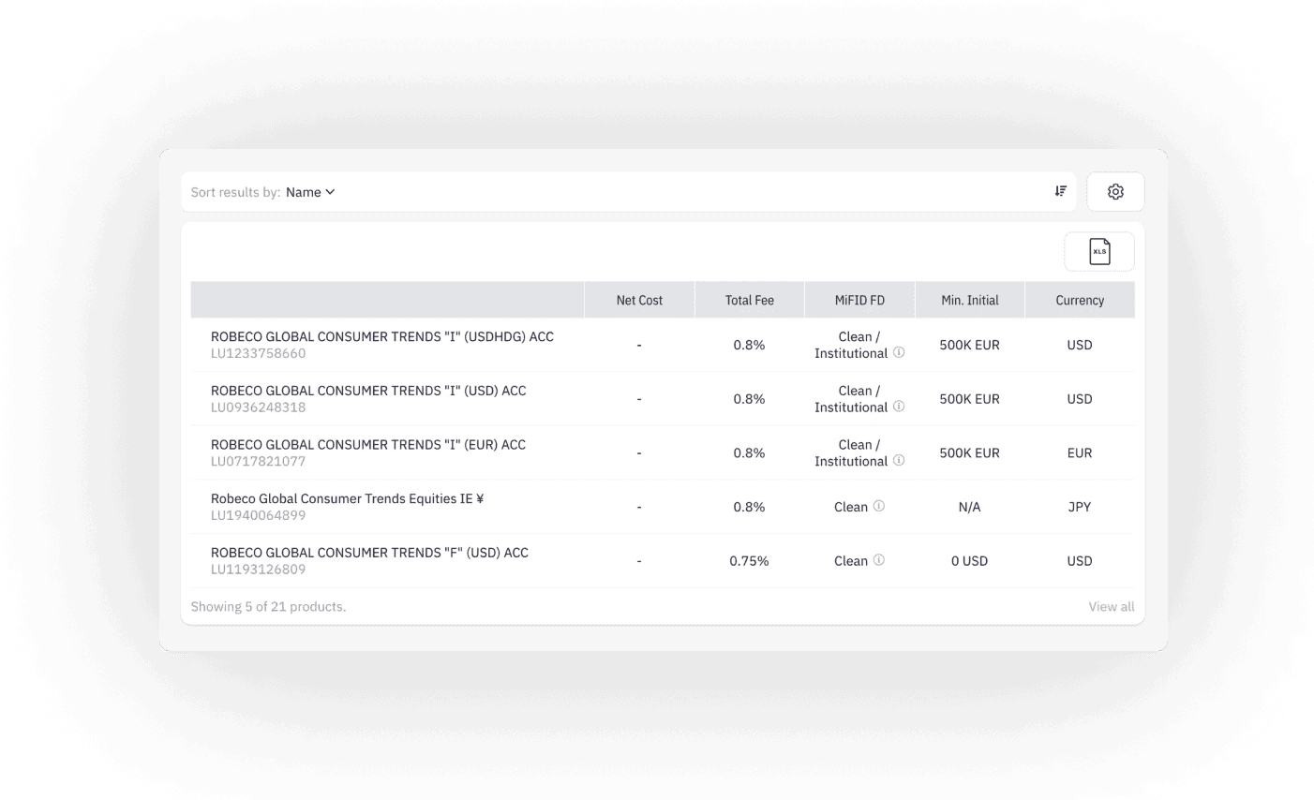This screenshot has height=800, width=1314.
Task: Open Robeco Global Consumer Trends Equities IE ¥
Action: [x=348, y=498]
